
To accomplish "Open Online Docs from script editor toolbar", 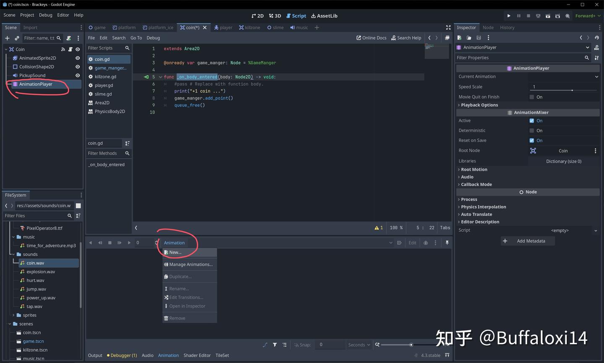I will point(371,38).
